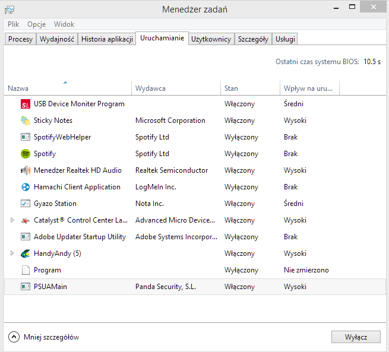
Task: Open the Widok menu
Action: 64,24
